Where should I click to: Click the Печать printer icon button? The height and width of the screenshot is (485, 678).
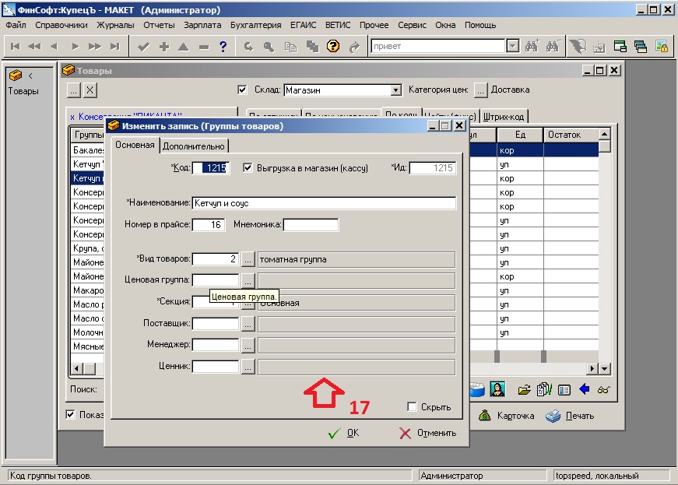(x=570, y=416)
